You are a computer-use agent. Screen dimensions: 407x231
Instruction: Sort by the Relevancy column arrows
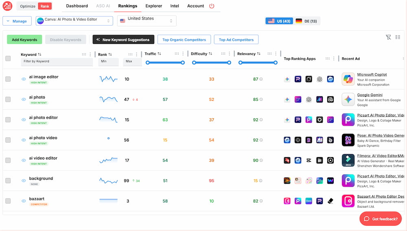click(x=259, y=54)
